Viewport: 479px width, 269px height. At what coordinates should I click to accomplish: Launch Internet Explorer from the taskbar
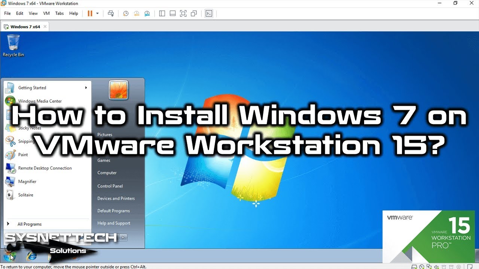(32, 256)
